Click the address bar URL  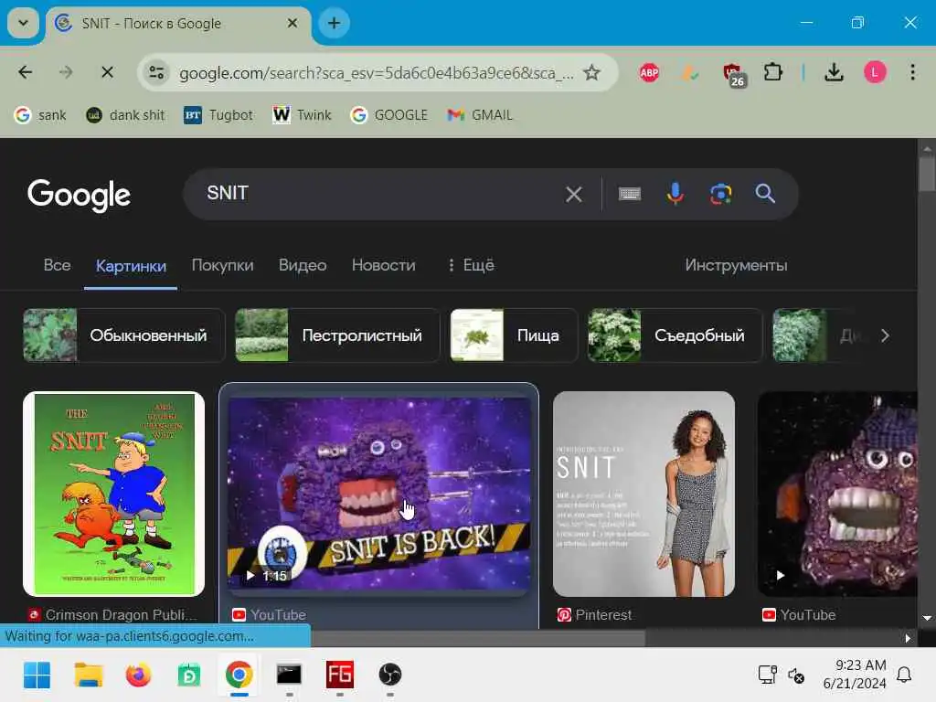(x=377, y=73)
